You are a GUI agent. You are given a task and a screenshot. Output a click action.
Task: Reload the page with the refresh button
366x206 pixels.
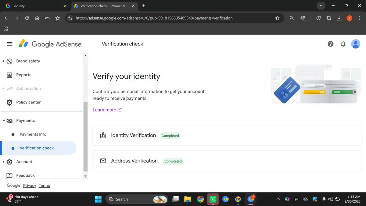tap(27, 18)
